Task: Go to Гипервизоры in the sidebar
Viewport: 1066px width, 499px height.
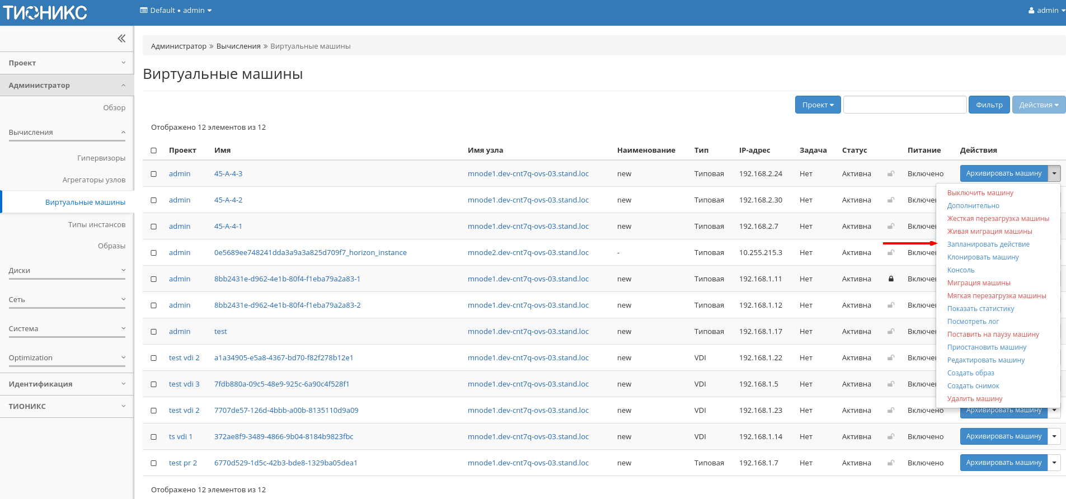Action: (101, 158)
